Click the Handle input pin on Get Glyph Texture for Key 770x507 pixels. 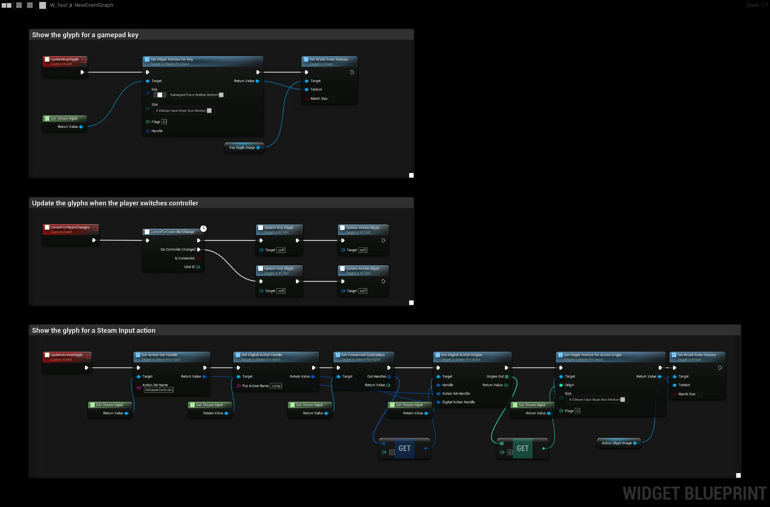click(x=148, y=131)
